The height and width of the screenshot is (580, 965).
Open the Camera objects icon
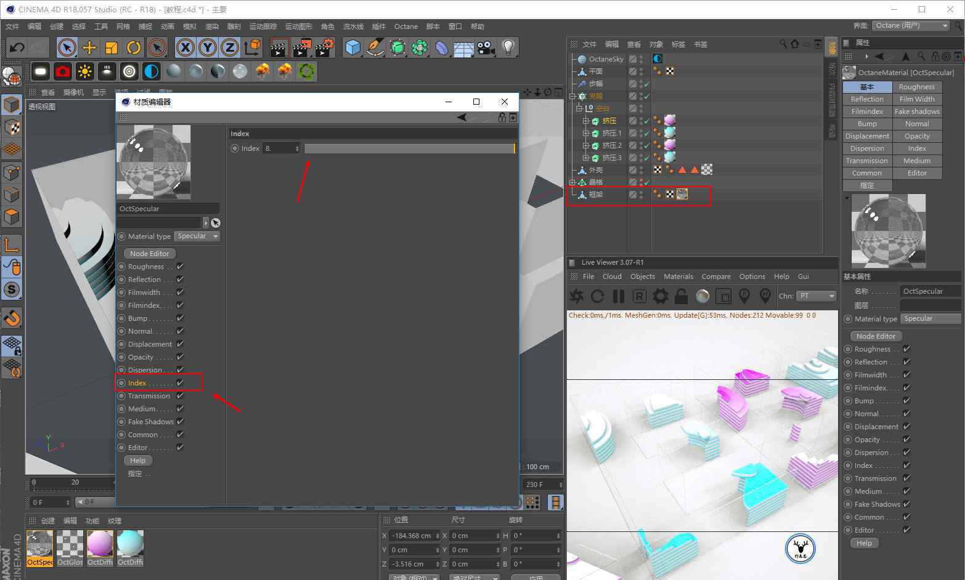[486, 47]
